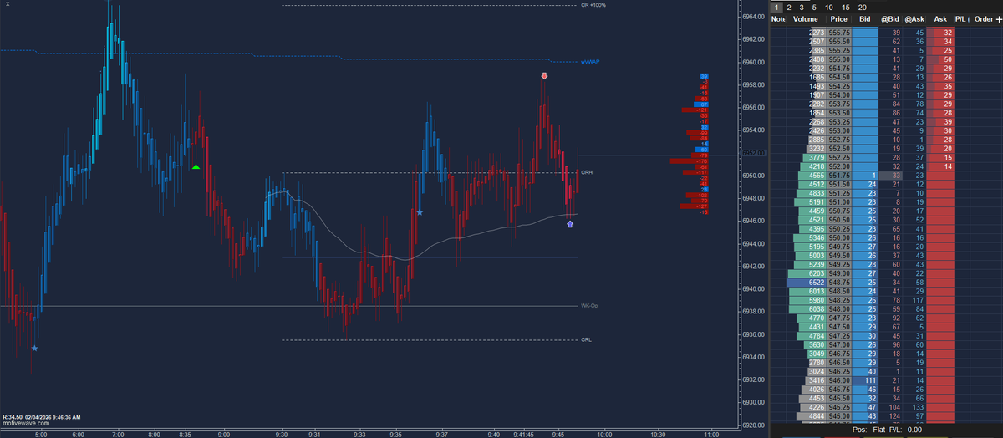This screenshot has width=1003, height=438.
Task: Click the 9:30 time axis label
Action: (x=283, y=434)
